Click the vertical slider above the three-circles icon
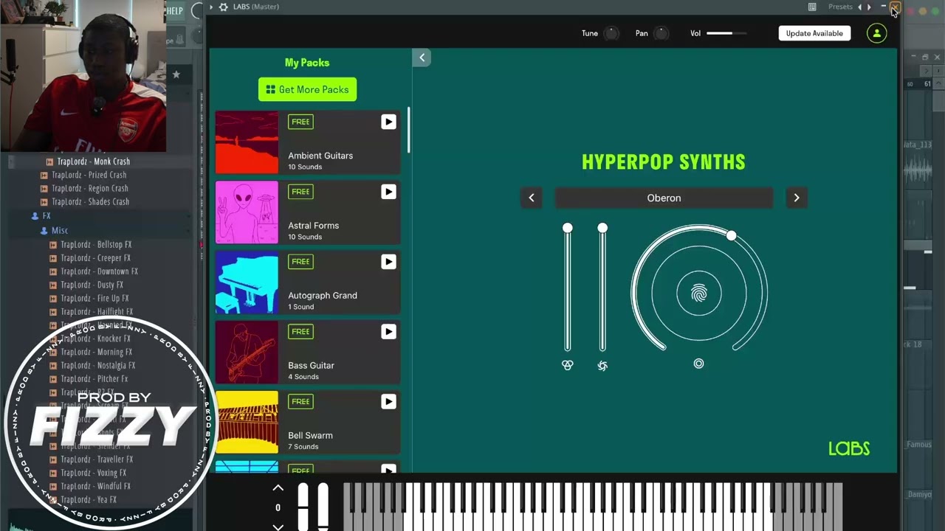This screenshot has height=531, width=945. [x=567, y=288]
